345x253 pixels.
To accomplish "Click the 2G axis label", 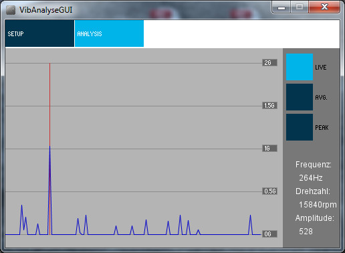I will [x=269, y=63].
